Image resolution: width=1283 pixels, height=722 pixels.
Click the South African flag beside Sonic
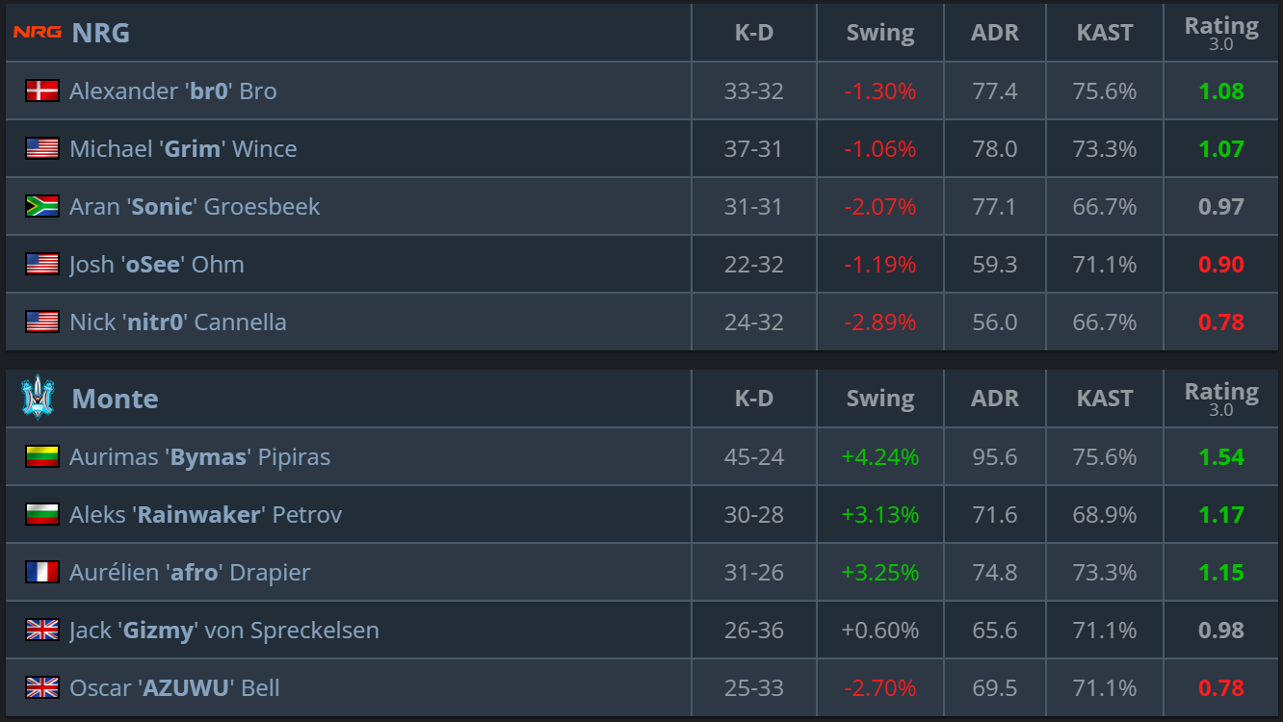[42, 207]
